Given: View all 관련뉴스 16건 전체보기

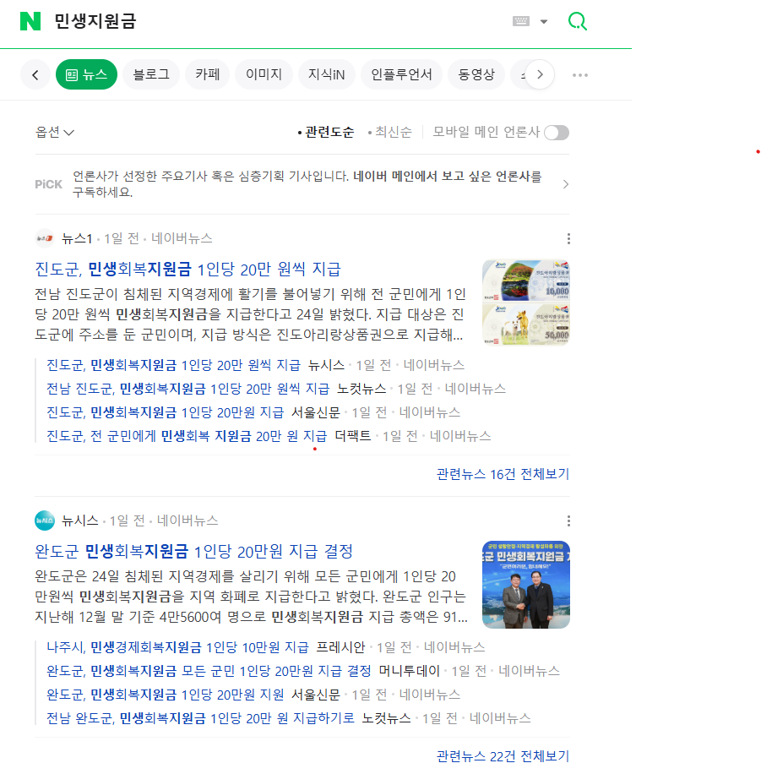Looking at the screenshot, I should click(503, 474).
